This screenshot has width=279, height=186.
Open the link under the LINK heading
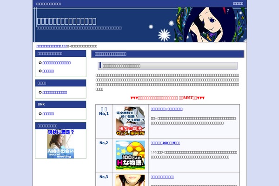(x=48, y=113)
